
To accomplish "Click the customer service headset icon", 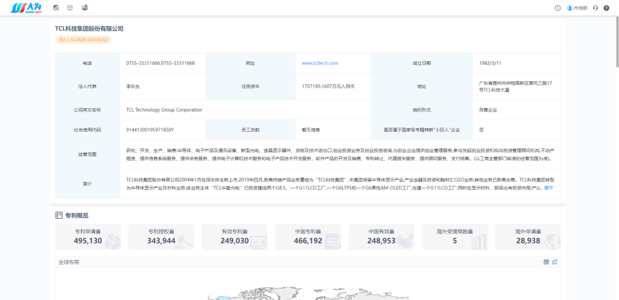I will (596, 8).
